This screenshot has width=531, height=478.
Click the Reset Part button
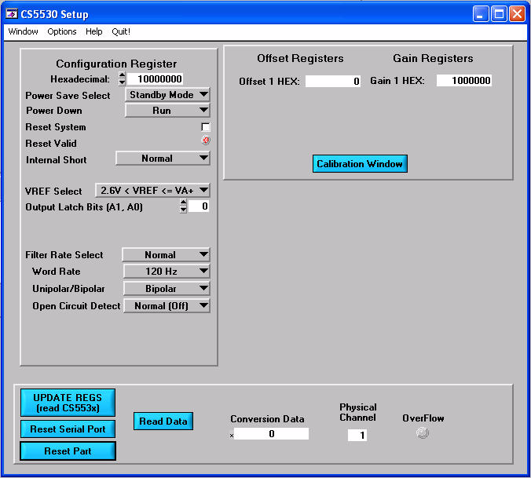(x=68, y=451)
